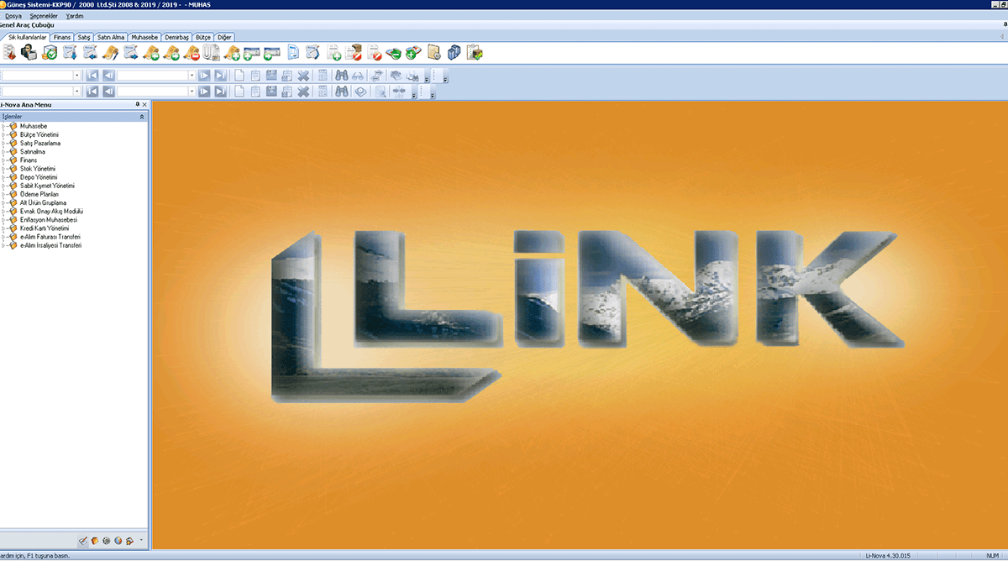
Task: Open the first combo box dropdown arrow
Action: tap(76, 75)
